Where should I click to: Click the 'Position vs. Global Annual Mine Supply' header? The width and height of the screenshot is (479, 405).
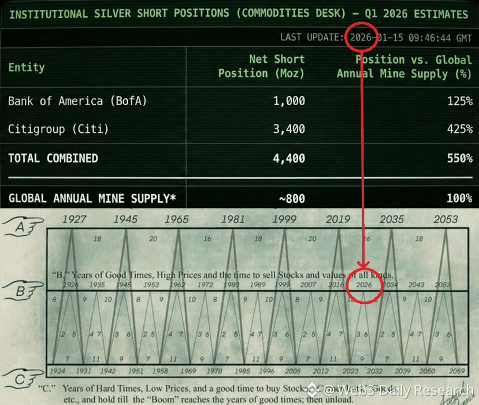tap(404, 66)
